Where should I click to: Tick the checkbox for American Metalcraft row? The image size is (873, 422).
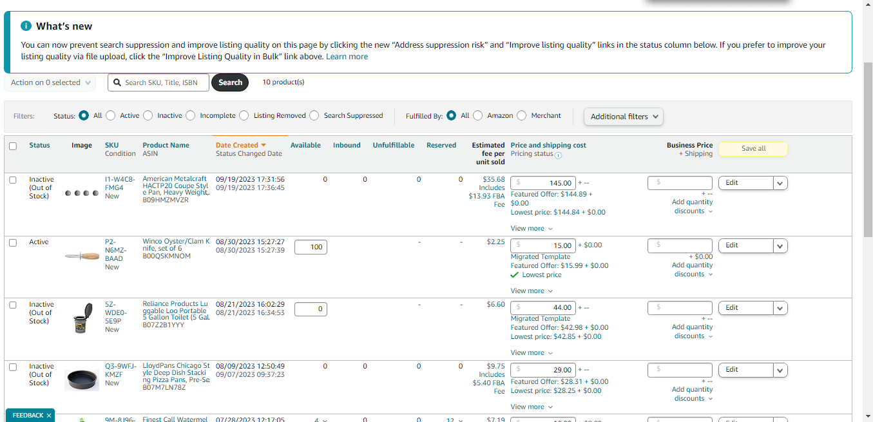pyautogui.click(x=13, y=180)
